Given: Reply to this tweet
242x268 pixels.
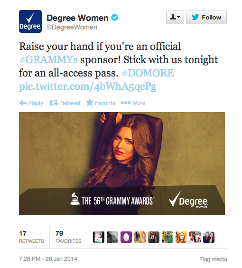Looking at the screenshot, I should pyautogui.click(x=31, y=103).
